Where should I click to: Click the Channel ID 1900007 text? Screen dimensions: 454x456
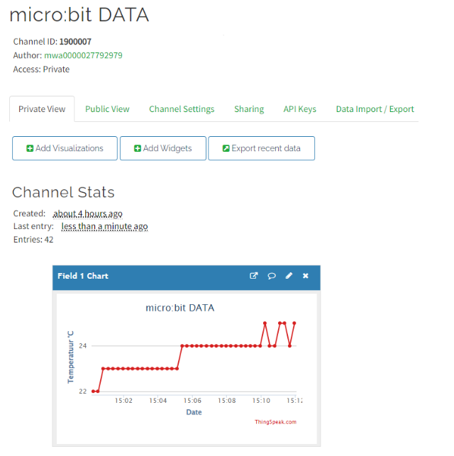pos(52,42)
